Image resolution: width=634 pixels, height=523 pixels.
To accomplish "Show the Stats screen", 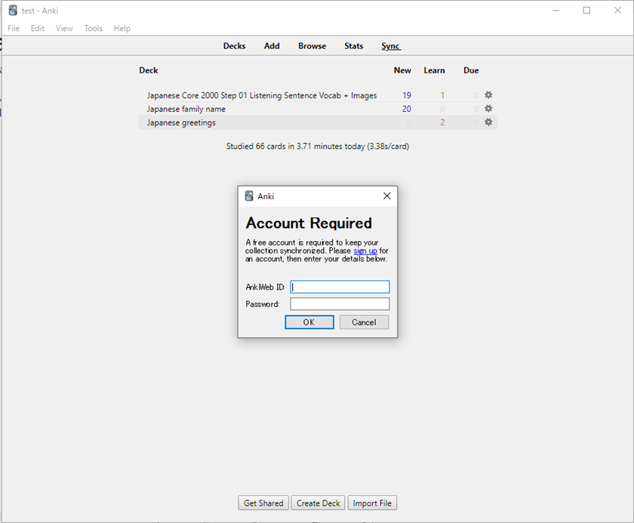I will pyautogui.click(x=354, y=46).
